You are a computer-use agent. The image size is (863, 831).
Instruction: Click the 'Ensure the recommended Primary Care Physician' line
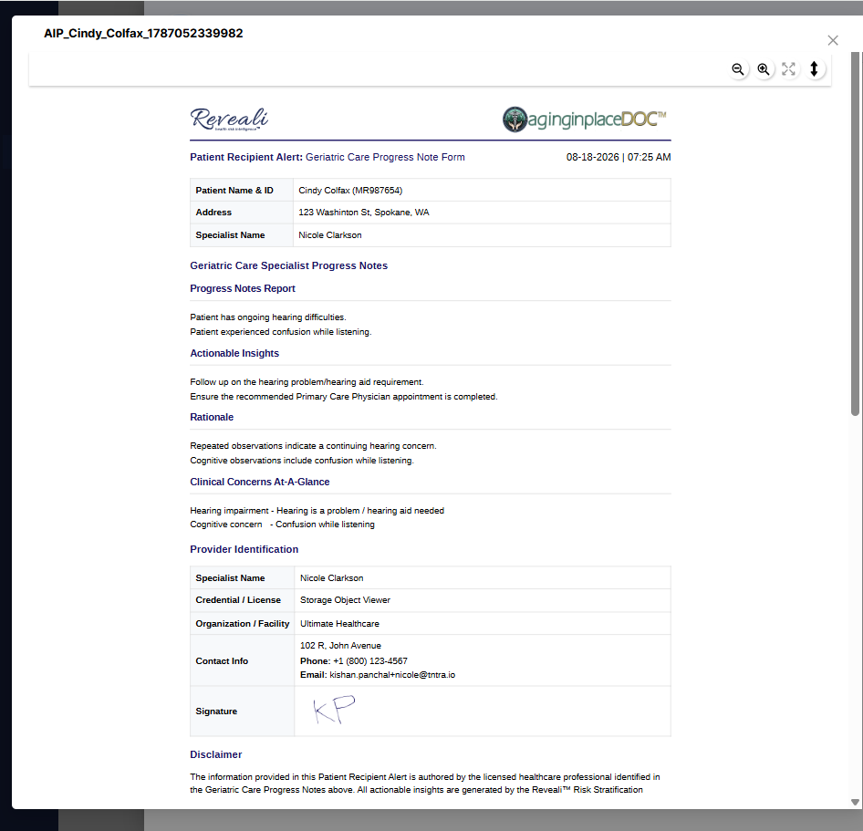tap(344, 397)
